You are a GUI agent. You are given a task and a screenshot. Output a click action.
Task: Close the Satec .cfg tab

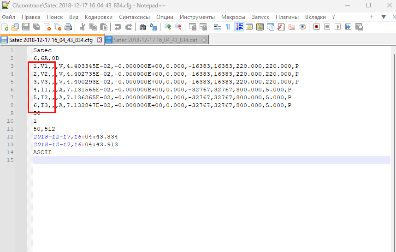click(x=99, y=40)
